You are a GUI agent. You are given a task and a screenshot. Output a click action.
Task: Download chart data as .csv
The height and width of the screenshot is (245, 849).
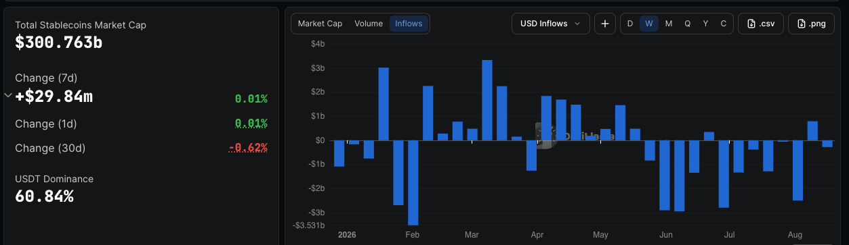pyautogui.click(x=761, y=24)
